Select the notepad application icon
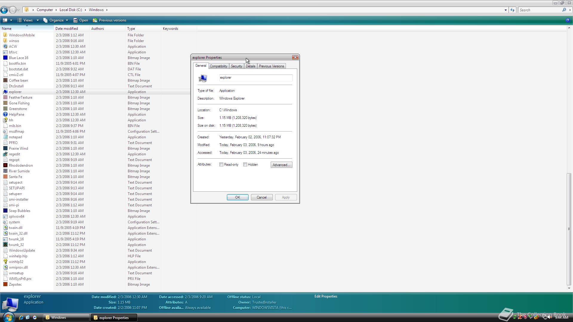This screenshot has height=322, width=573. pos(5,137)
